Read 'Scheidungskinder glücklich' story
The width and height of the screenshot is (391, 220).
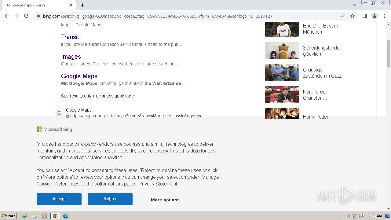tap(322, 51)
